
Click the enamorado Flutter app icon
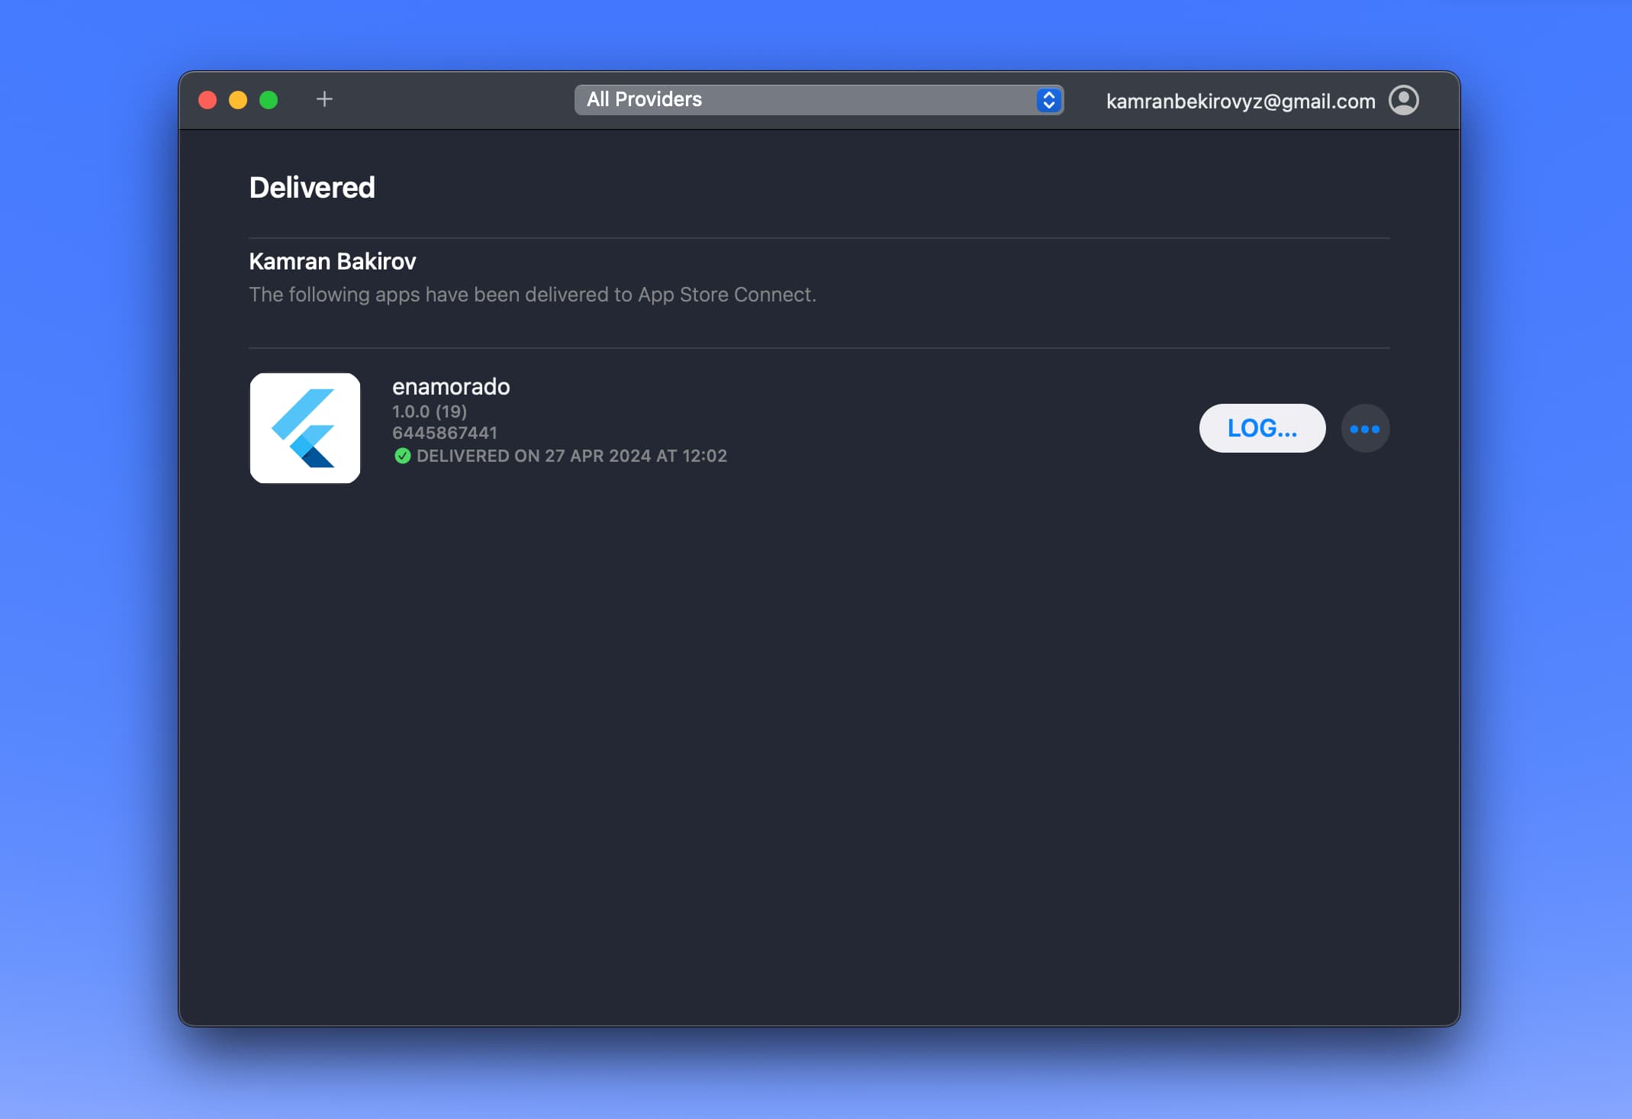(x=305, y=428)
